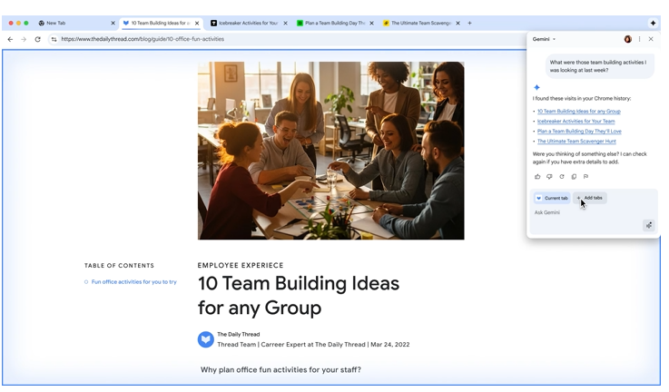Copy the Gemini response

tap(574, 177)
